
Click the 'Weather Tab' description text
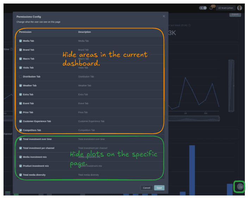point(85,85)
